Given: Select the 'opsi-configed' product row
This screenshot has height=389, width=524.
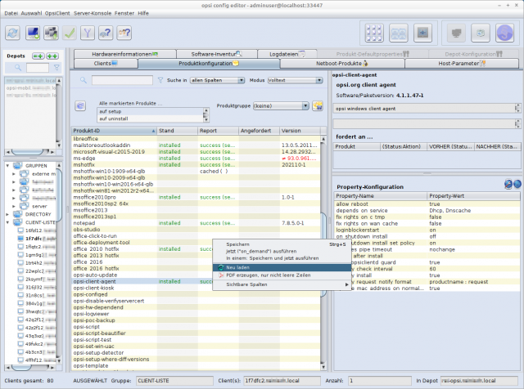Looking at the screenshot, I should click(x=196, y=294).
